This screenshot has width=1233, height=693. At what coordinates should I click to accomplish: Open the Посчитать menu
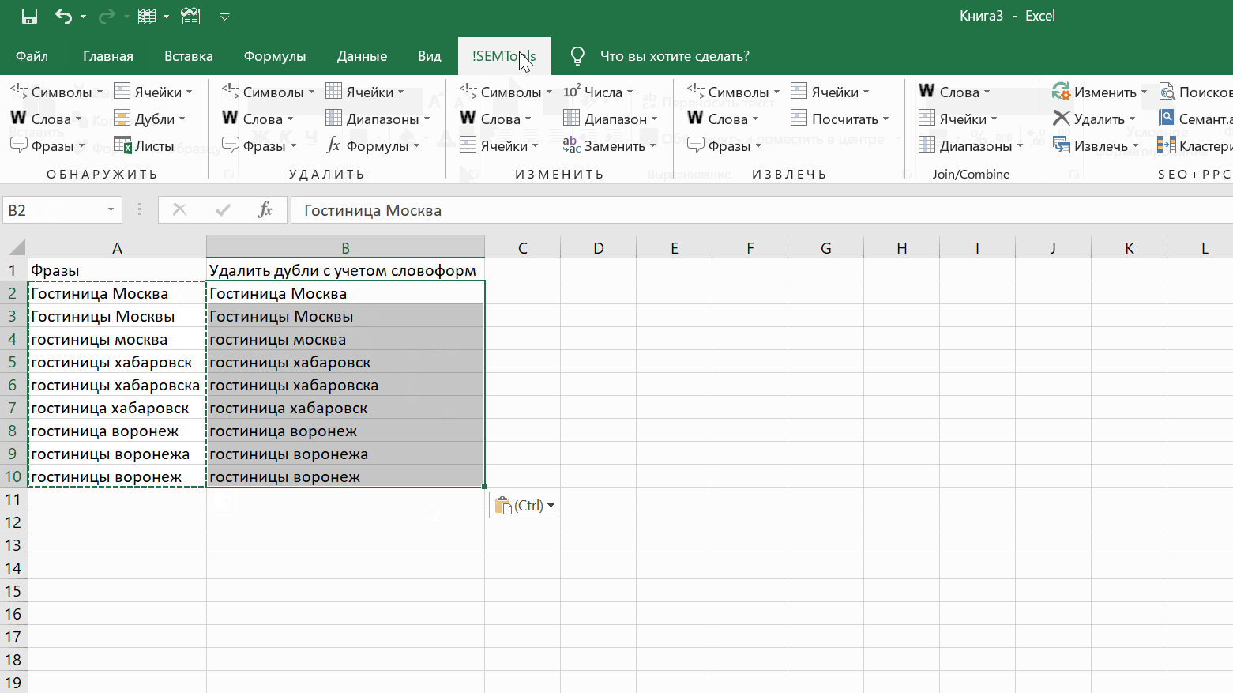coord(840,119)
